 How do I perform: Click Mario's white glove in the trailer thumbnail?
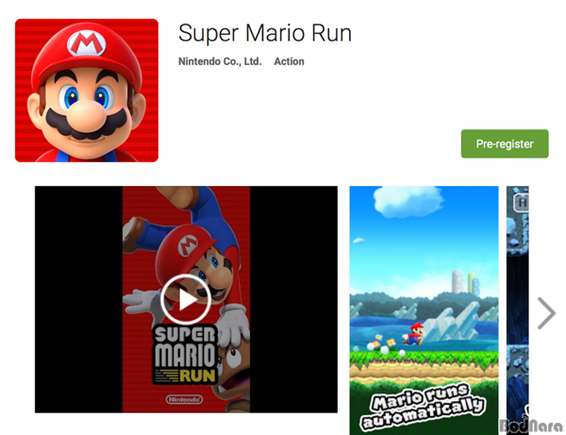point(141,301)
